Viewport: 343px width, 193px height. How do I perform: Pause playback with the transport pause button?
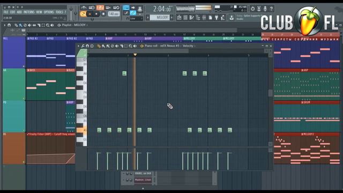pos(90,14)
